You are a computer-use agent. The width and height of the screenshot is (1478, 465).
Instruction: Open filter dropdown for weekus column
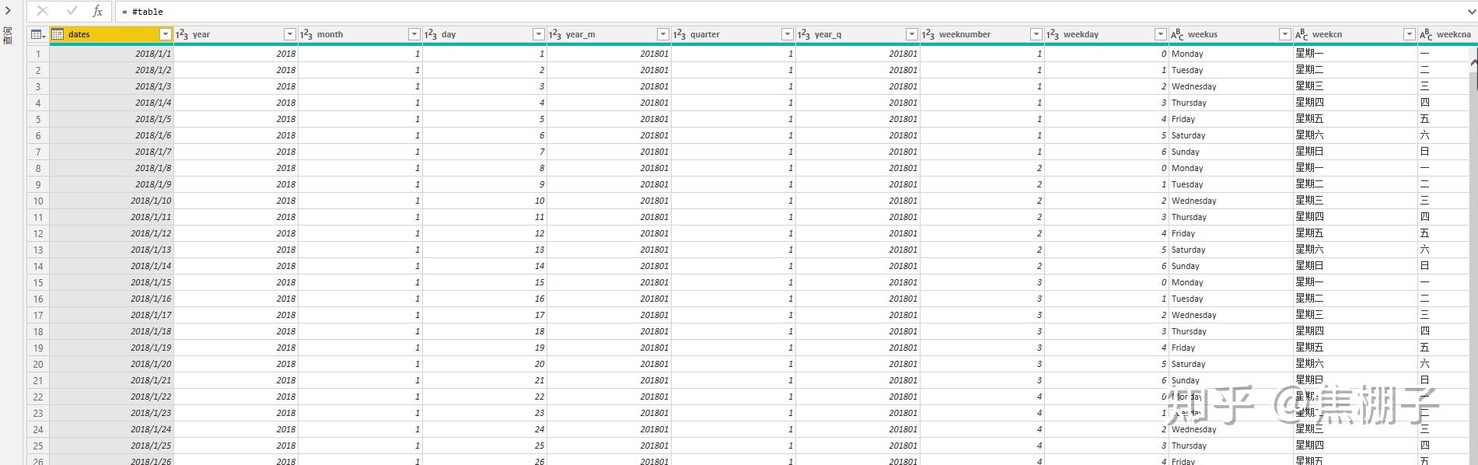tap(1284, 34)
